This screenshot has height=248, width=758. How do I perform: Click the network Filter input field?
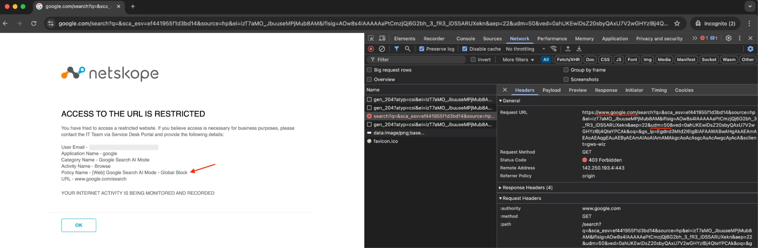pos(416,60)
